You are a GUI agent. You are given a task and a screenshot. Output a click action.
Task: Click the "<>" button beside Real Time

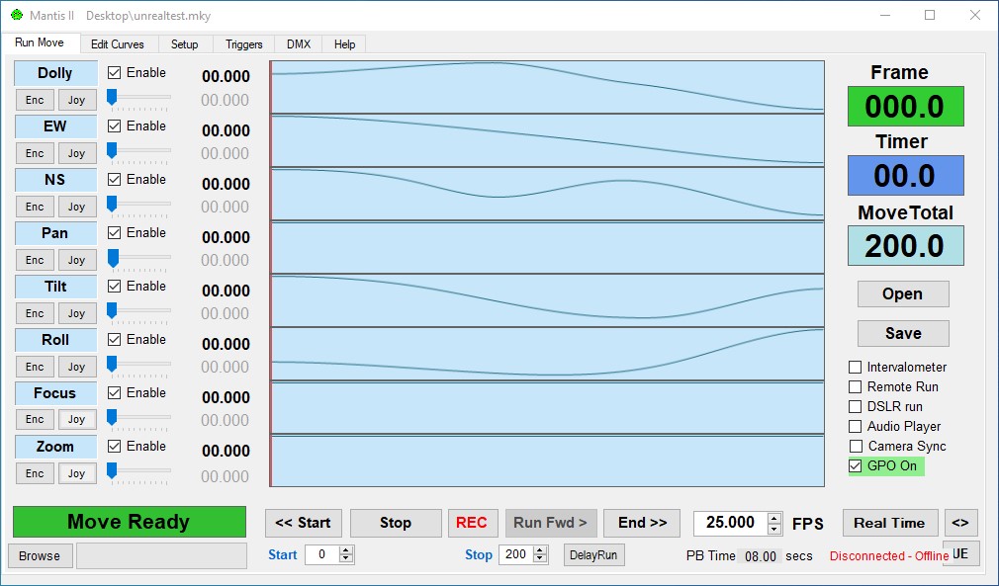[x=960, y=523]
